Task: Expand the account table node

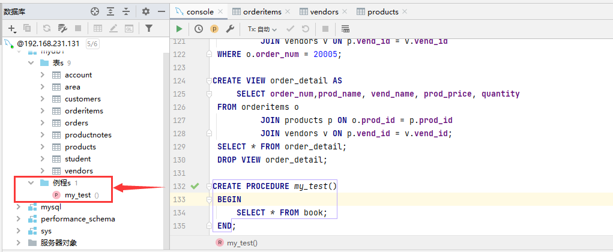Action: point(43,75)
